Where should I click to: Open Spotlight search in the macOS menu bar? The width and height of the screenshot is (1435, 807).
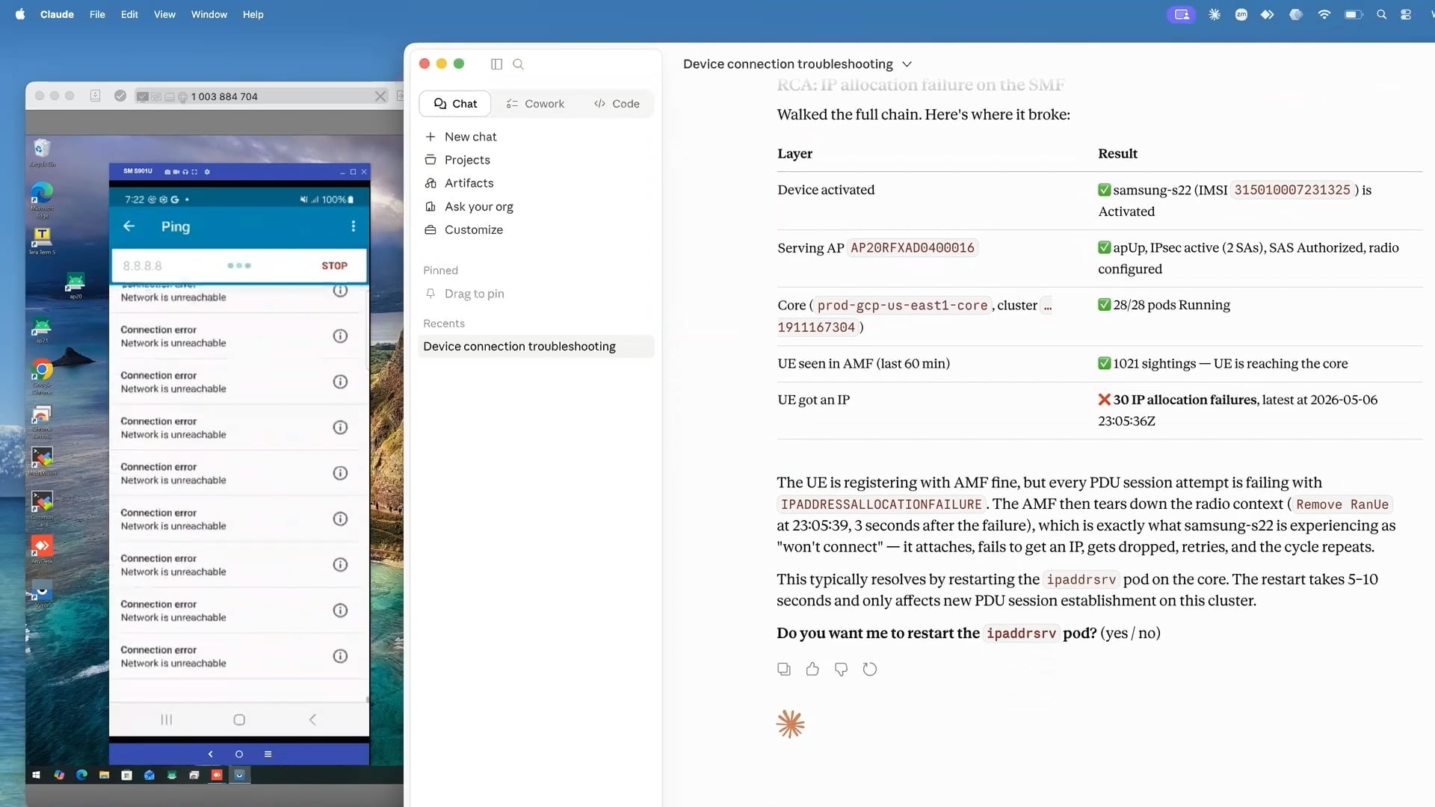(x=1381, y=14)
